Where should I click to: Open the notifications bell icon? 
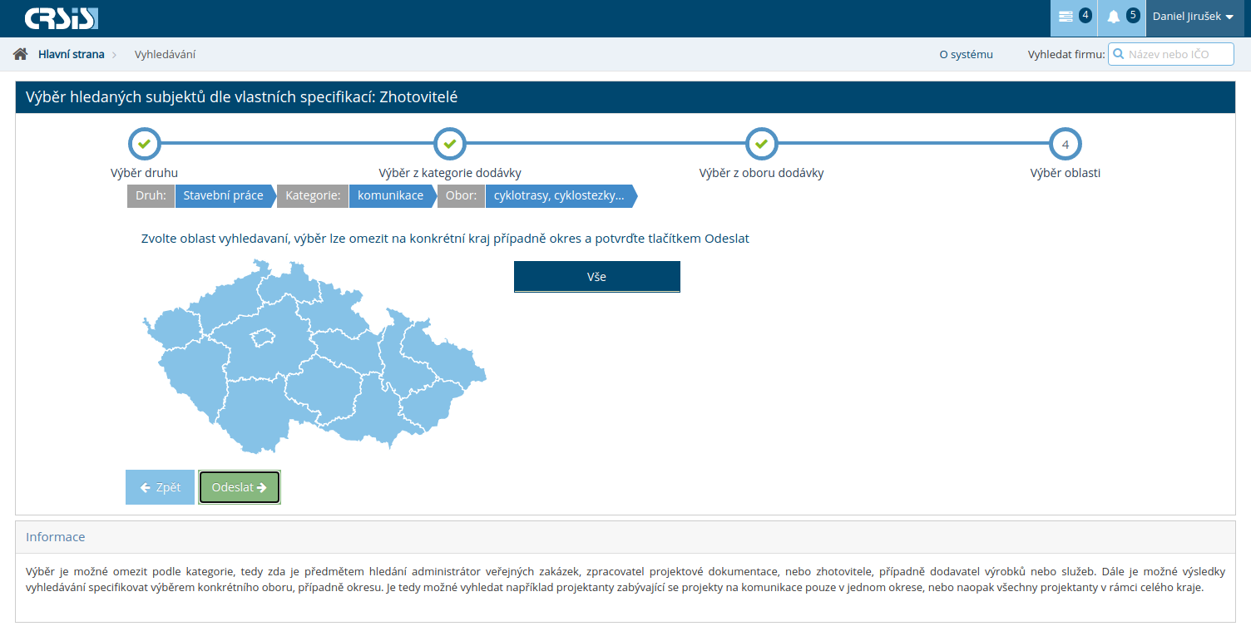point(1114,17)
